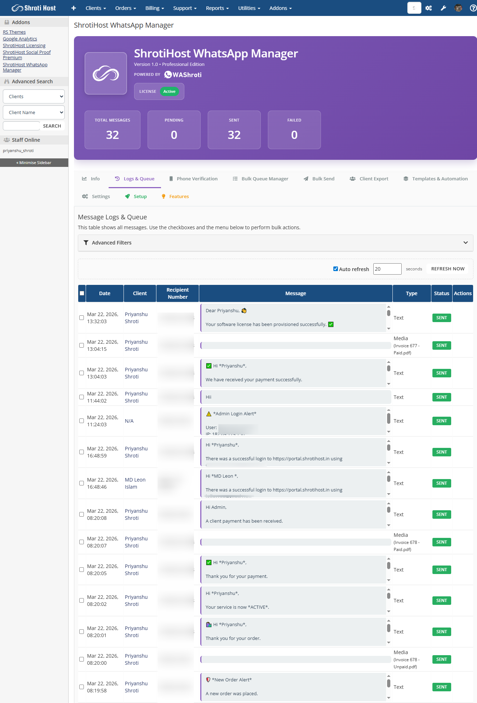Viewport: 477px width, 703px height.
Task: Click the sidebar search text field
Action: [21, 126]
